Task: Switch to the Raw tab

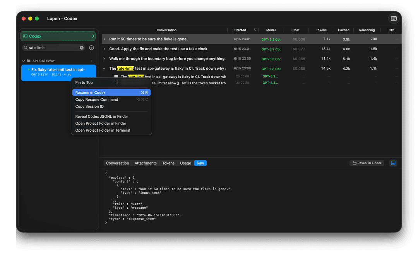Action: (200, 163)
